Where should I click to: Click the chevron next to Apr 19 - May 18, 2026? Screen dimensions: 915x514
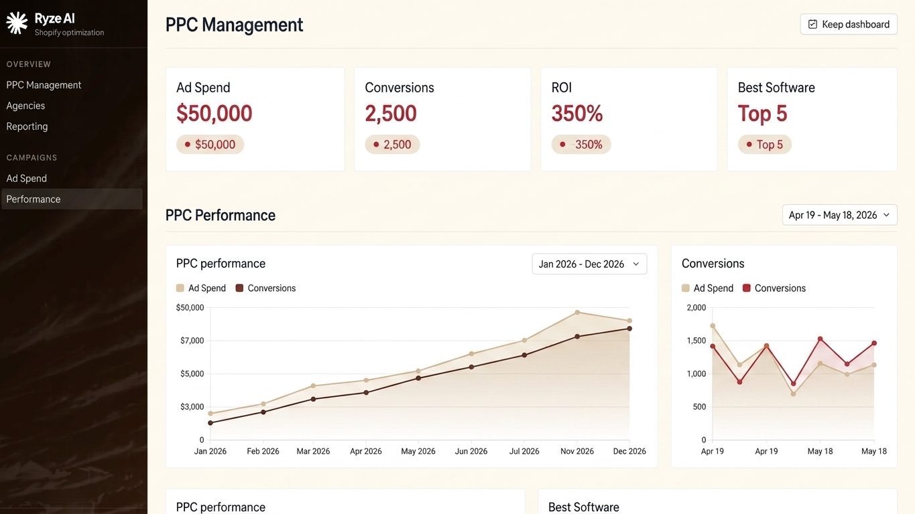(x=886, y=215)
